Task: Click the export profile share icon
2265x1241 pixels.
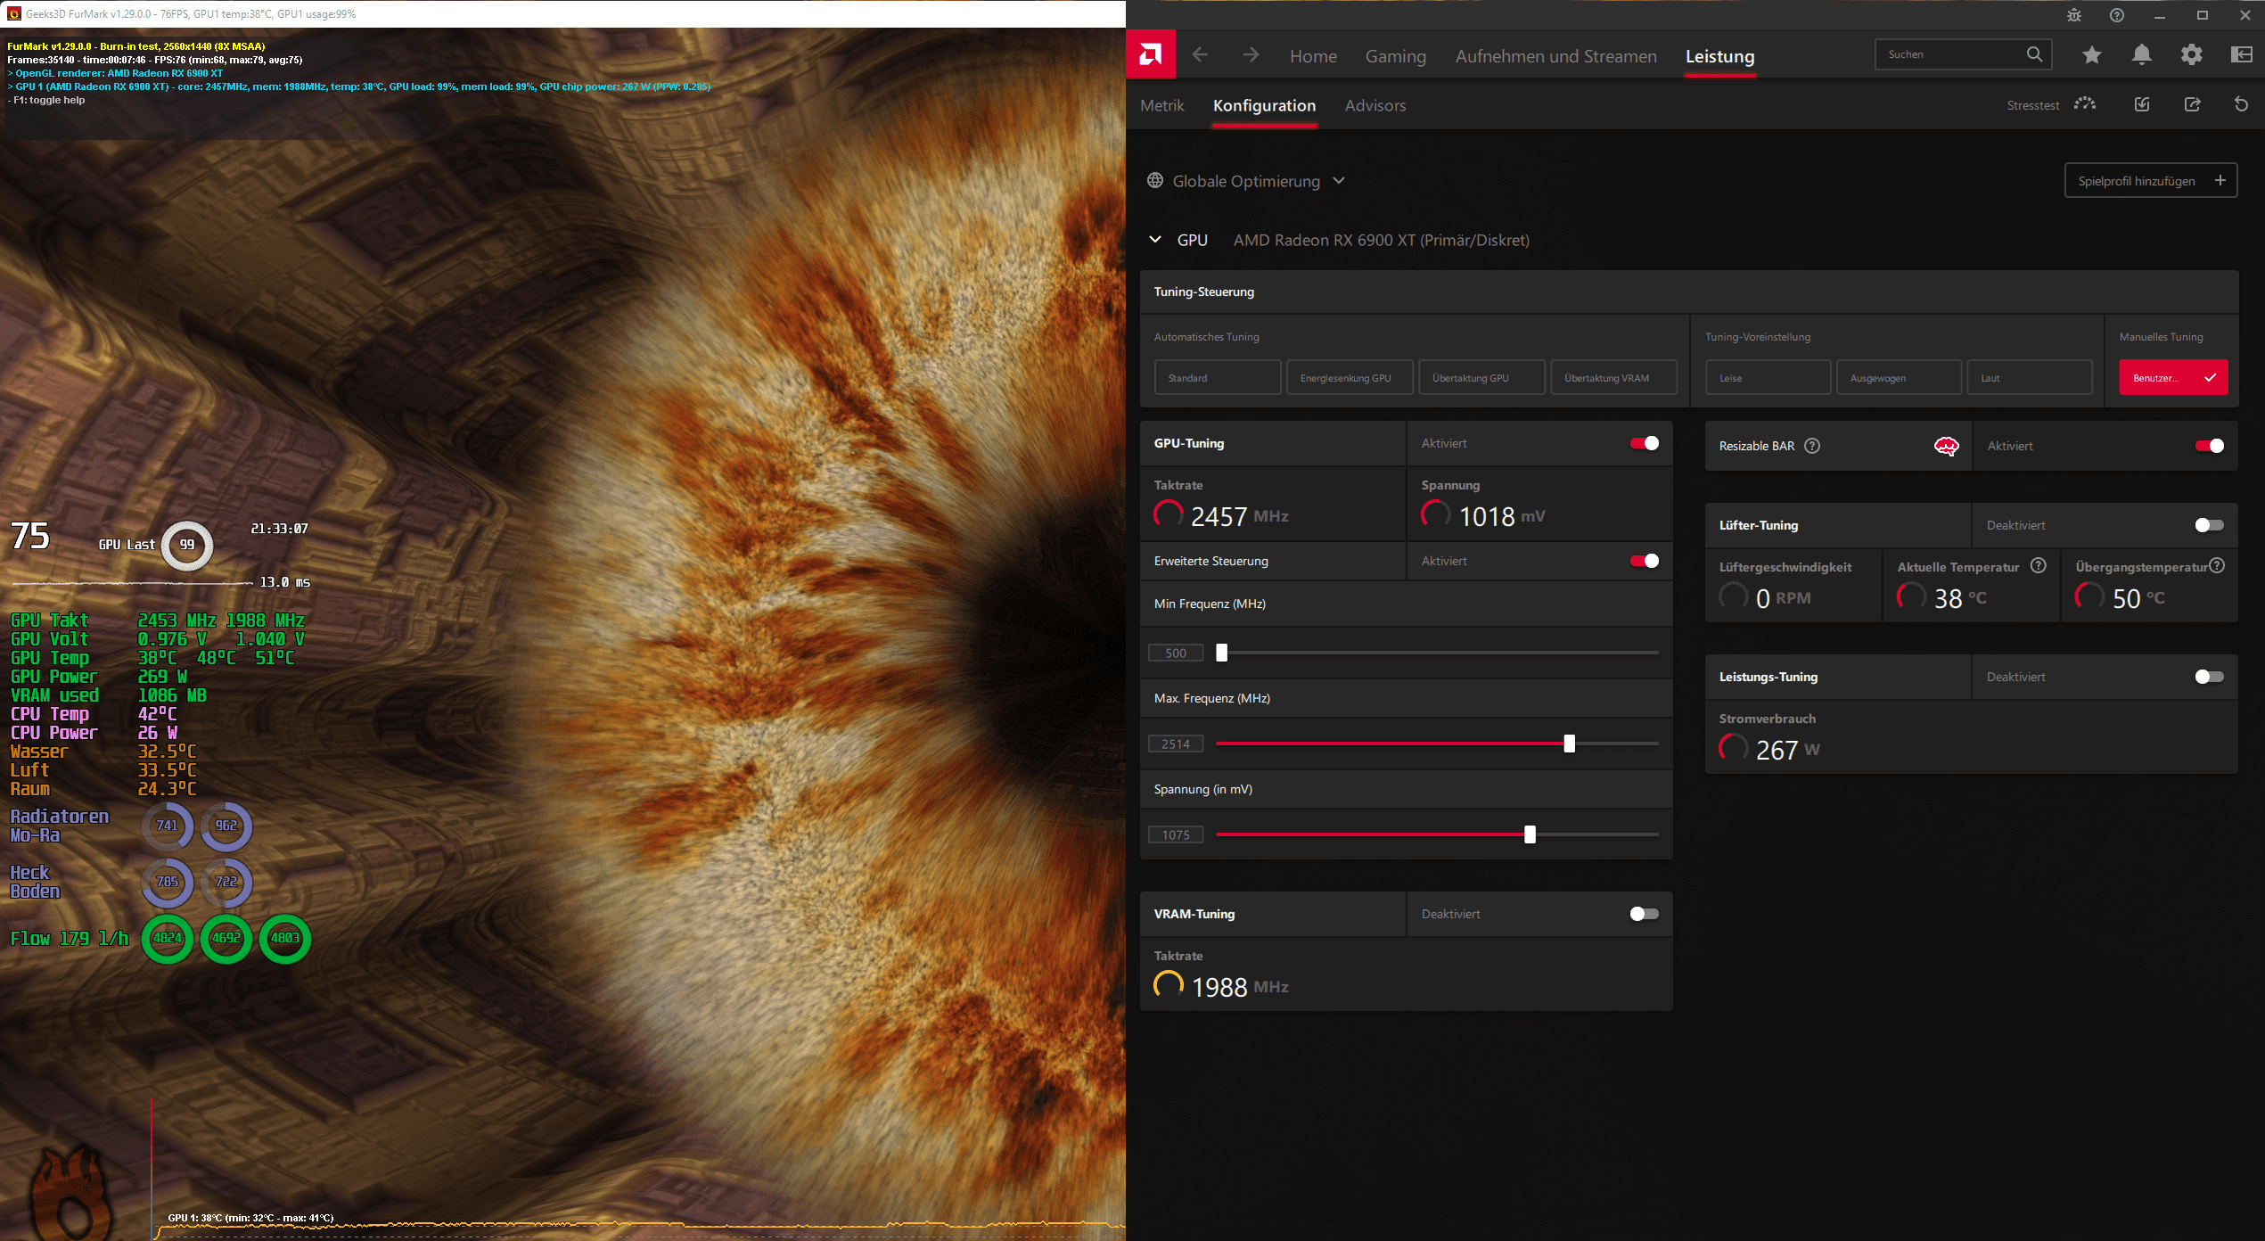Action: pos(2192,104)
